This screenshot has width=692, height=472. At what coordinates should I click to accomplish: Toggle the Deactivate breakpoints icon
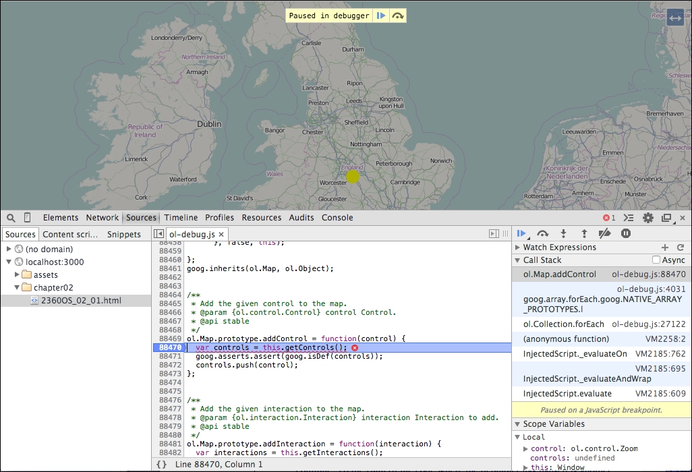tap(605, 233)
